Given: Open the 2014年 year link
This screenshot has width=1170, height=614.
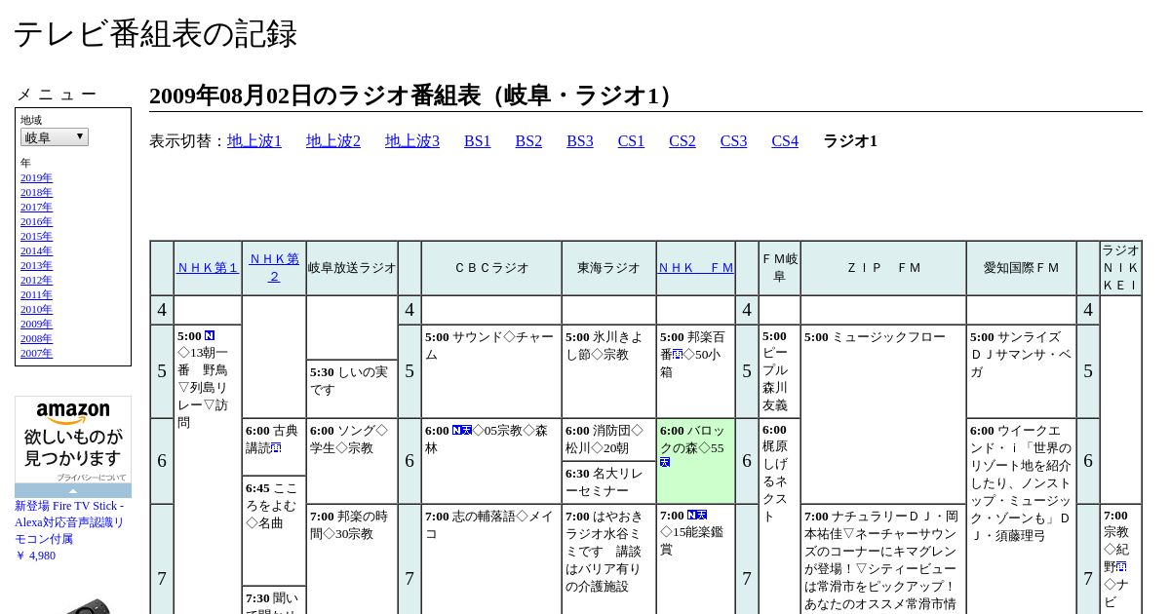Looking at the screenshot, I should 36,250.
